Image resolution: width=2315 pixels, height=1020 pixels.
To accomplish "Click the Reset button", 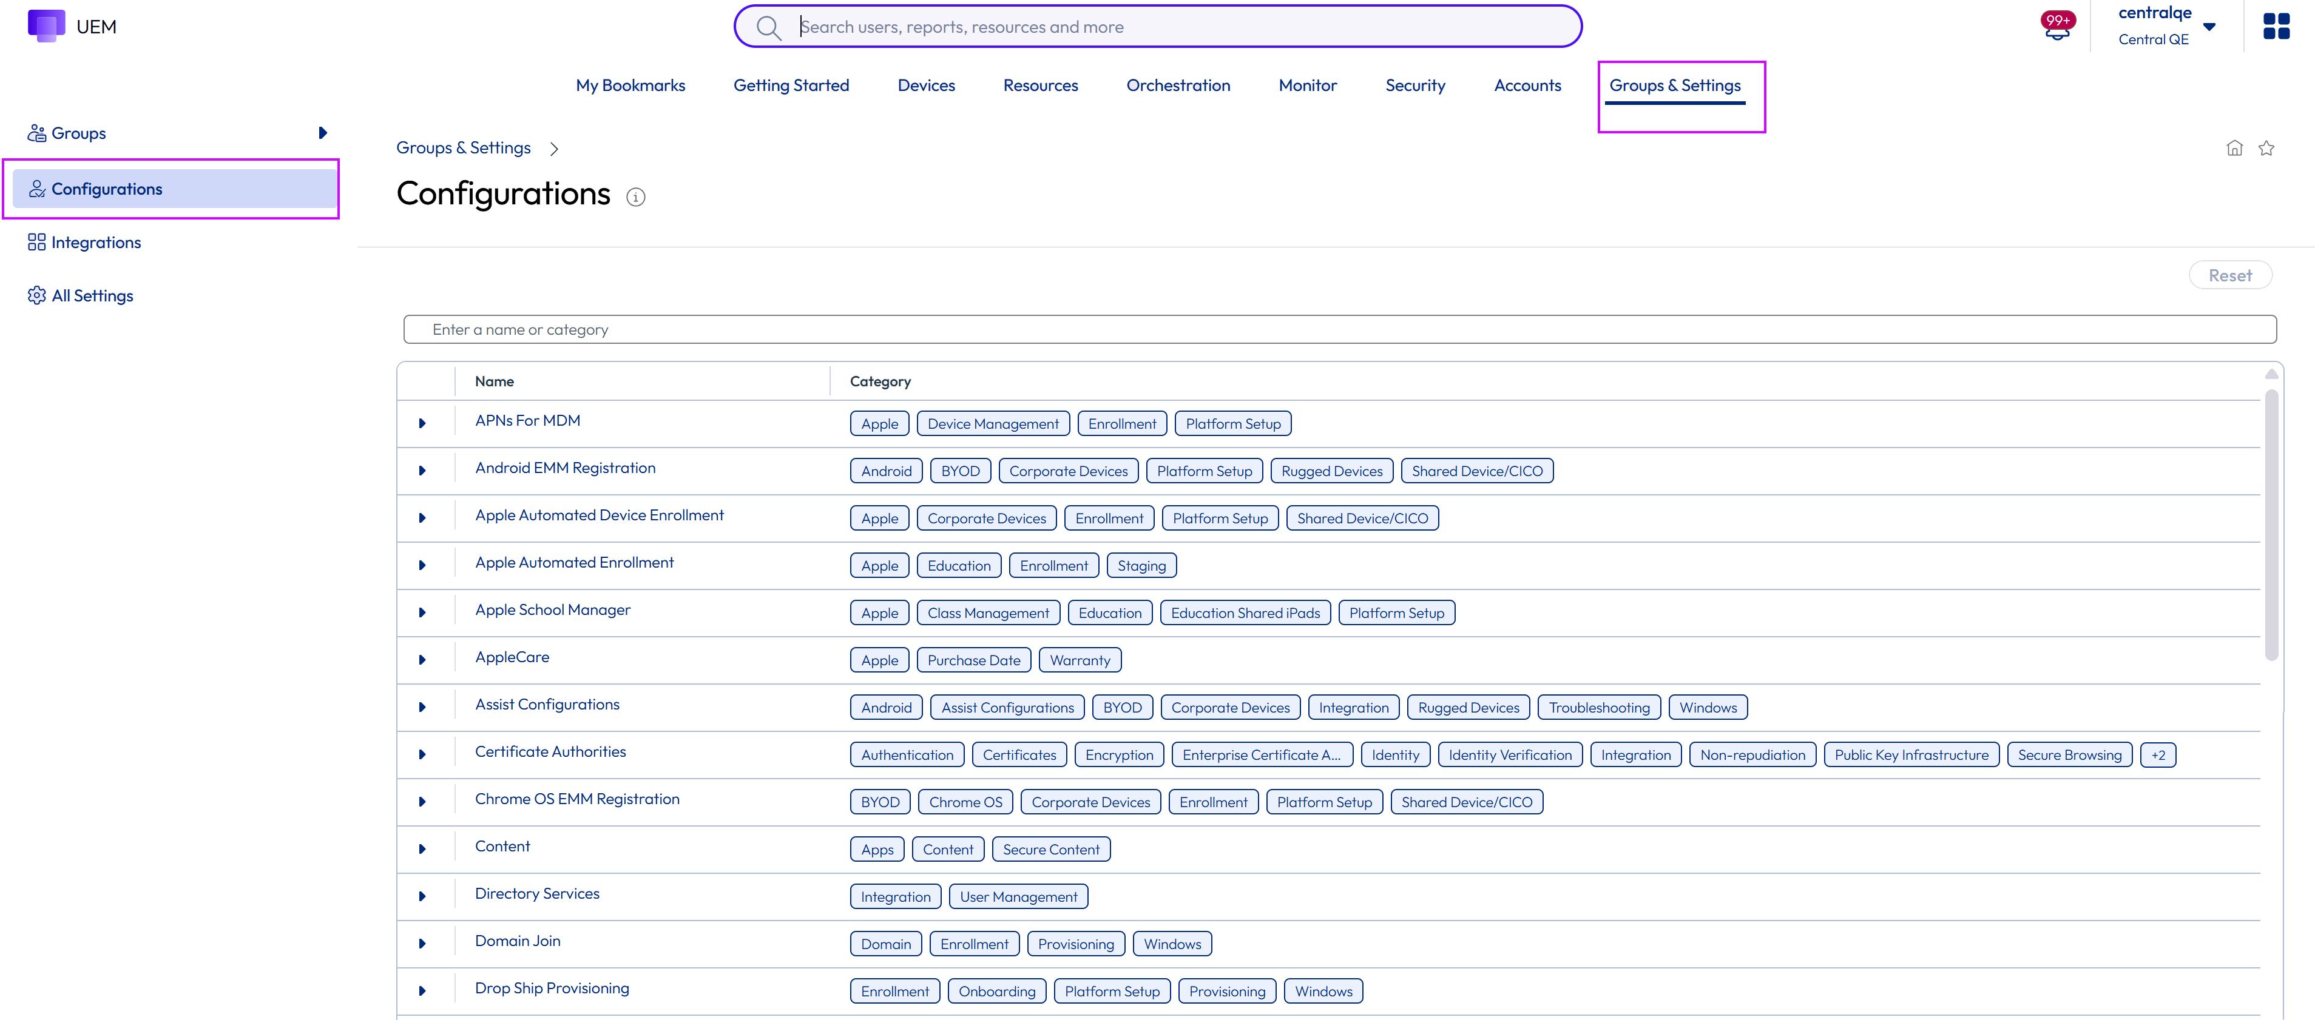I will pyautogui.click(x=2229, y=276).
